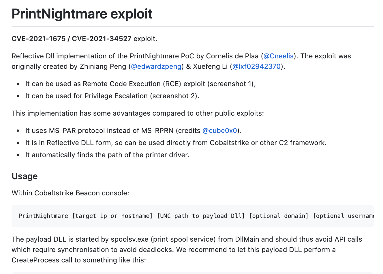Click '[UNC path to payload Dll]' in code
383x274 pixels.
click(x=201, y=216)
